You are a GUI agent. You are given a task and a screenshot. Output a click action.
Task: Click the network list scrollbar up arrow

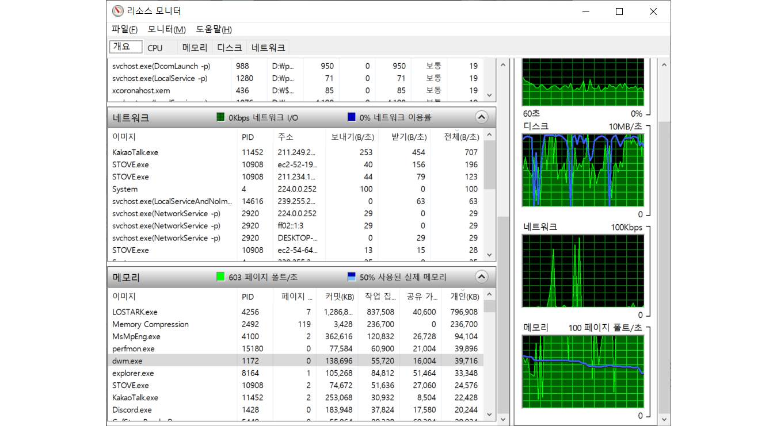(x=490, y=135)
